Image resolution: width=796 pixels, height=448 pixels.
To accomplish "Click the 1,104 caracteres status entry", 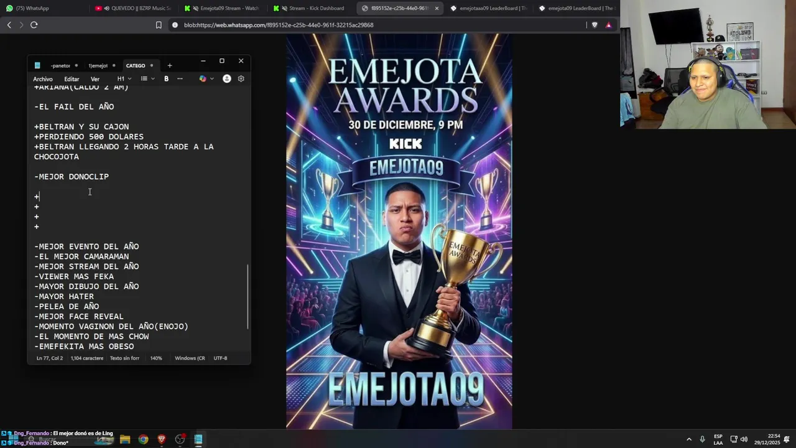I will pyautogui.click(x=87, y=358).
